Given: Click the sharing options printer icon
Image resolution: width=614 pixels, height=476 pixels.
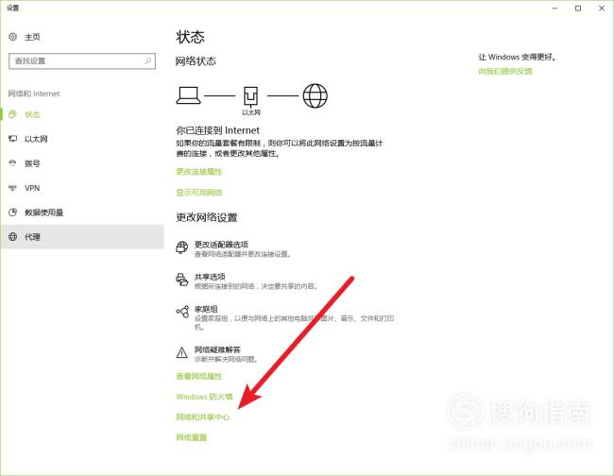Looking at the screenshot, I should [x=182, y=280].
